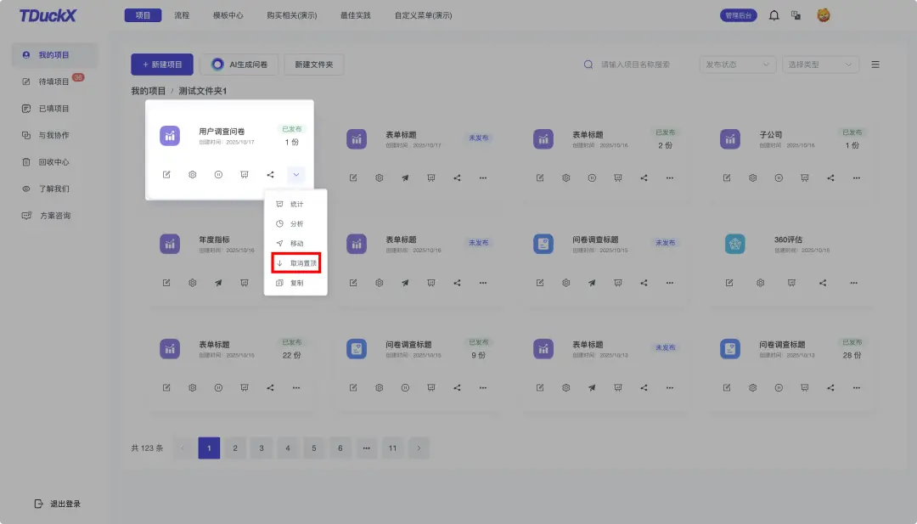Open settings gear on 360评估 card

760,283
